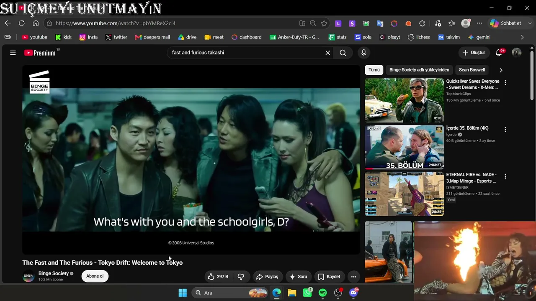Image resolution: width=536 pixels, height=301 pixels.
Task: Share the video with Paylaş
Action: click(267, 277)
